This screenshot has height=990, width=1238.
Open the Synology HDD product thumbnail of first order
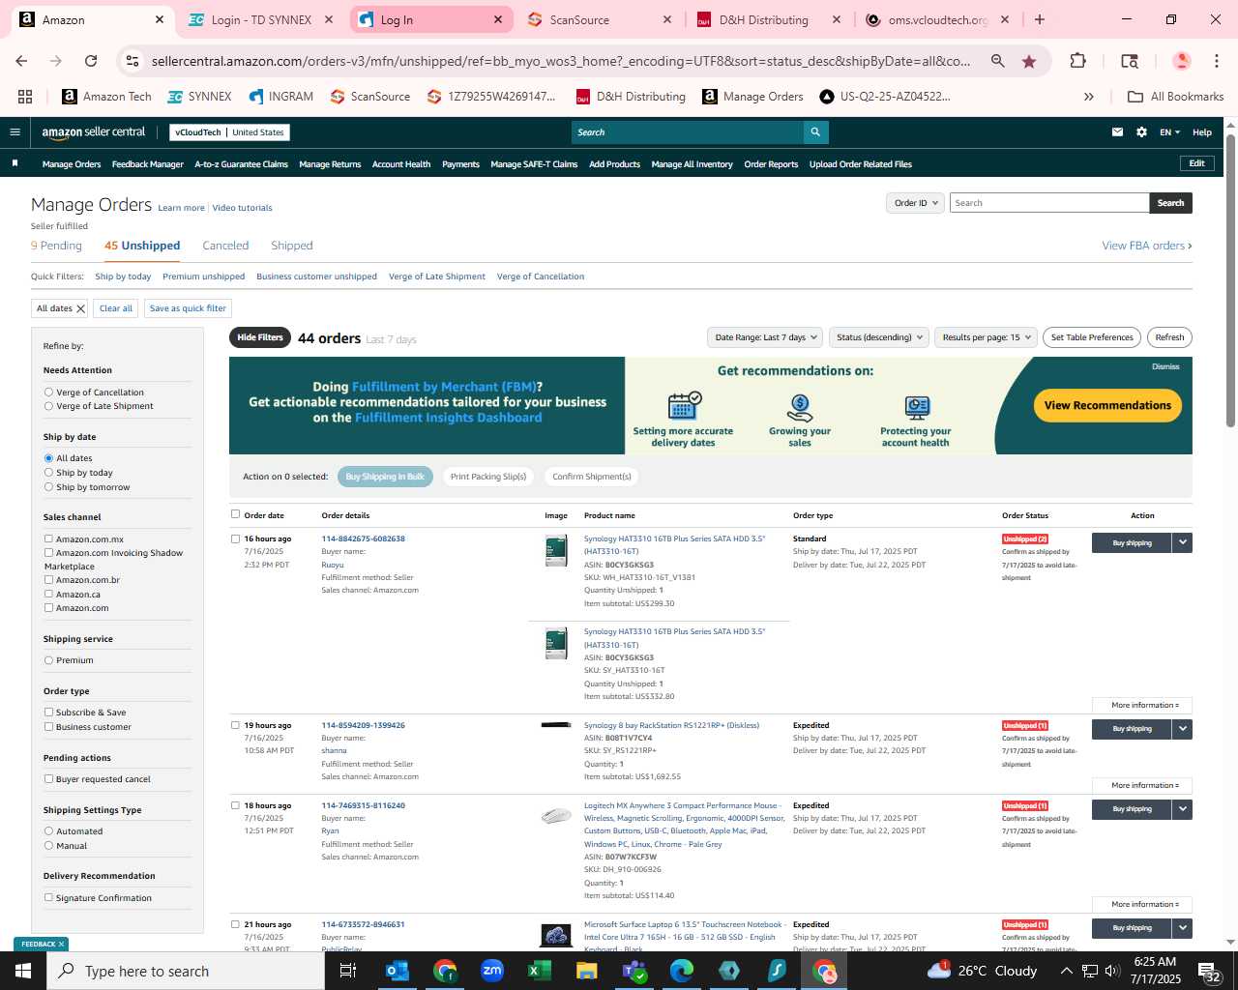[556, 550]
